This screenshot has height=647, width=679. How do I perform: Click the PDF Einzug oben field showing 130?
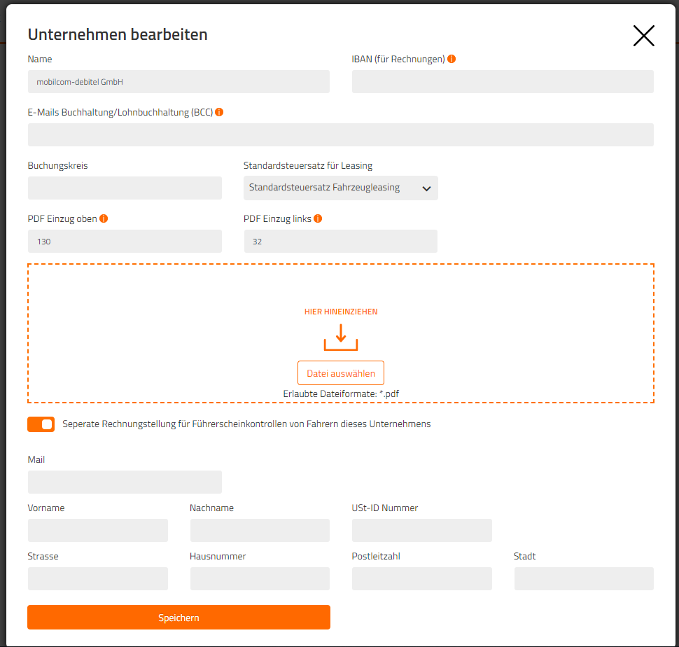[125, 241]
